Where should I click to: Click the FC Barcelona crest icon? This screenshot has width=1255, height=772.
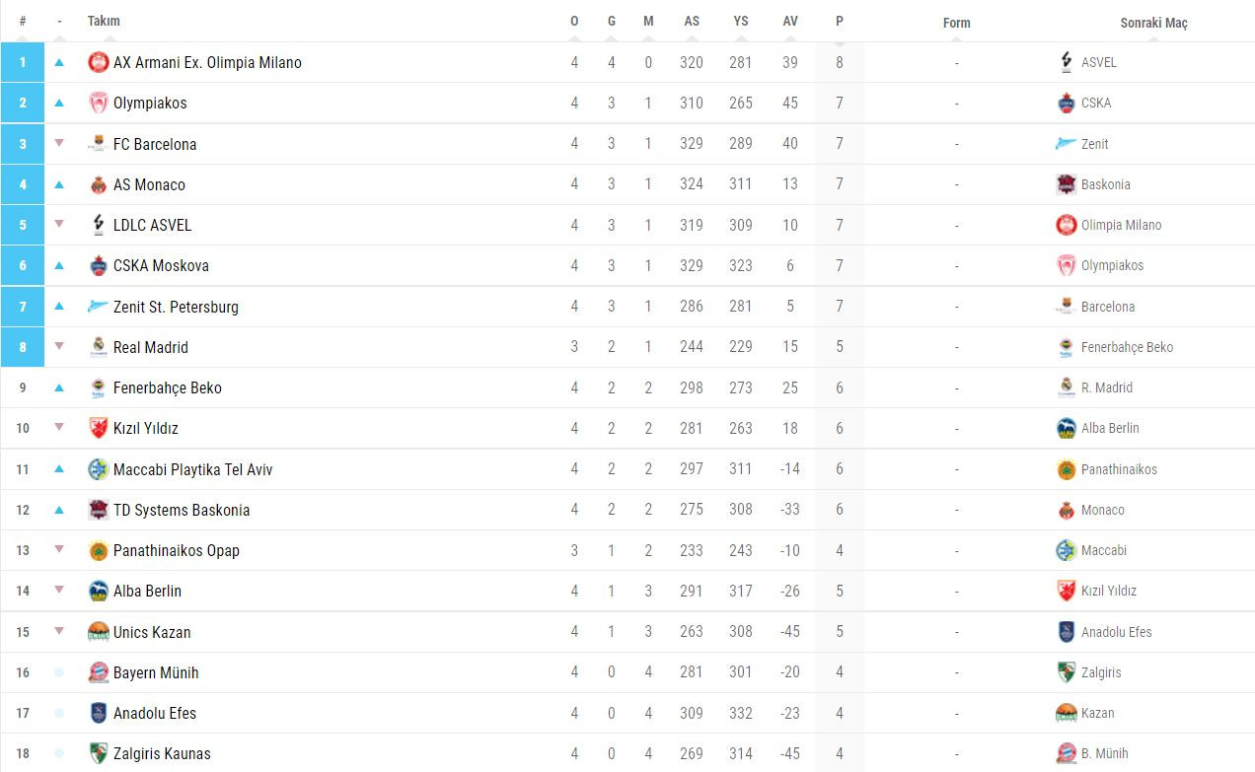99,144
